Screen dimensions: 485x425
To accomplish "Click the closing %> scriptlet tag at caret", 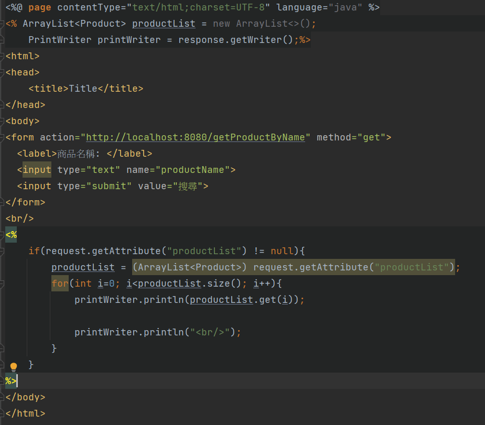I will (x=11, y=381).
